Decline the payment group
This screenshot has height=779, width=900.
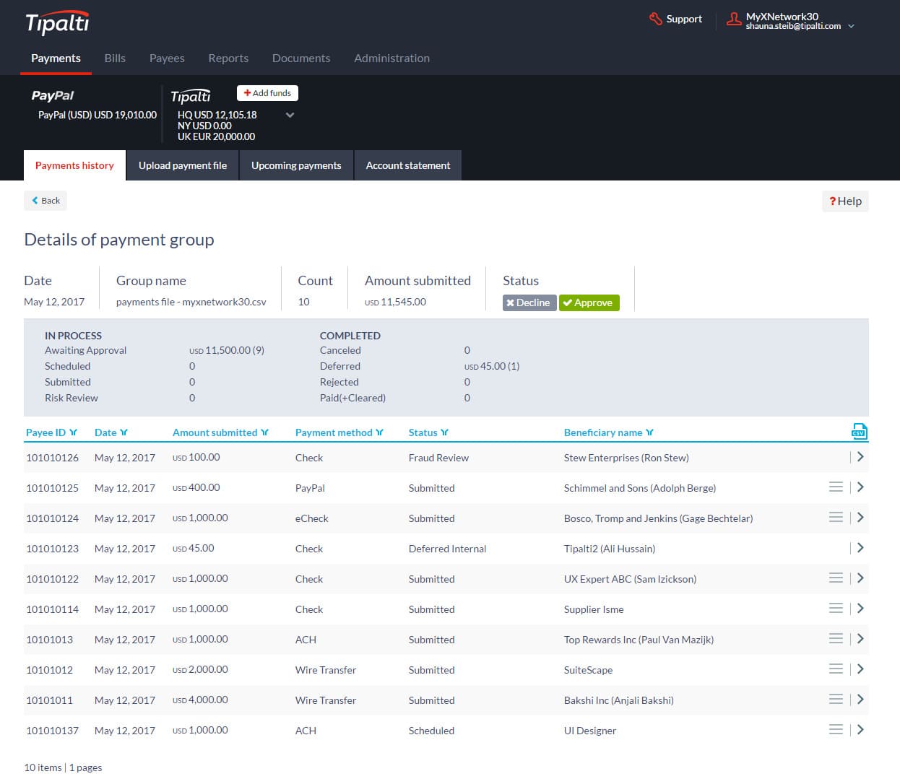(x=529, y=303)
